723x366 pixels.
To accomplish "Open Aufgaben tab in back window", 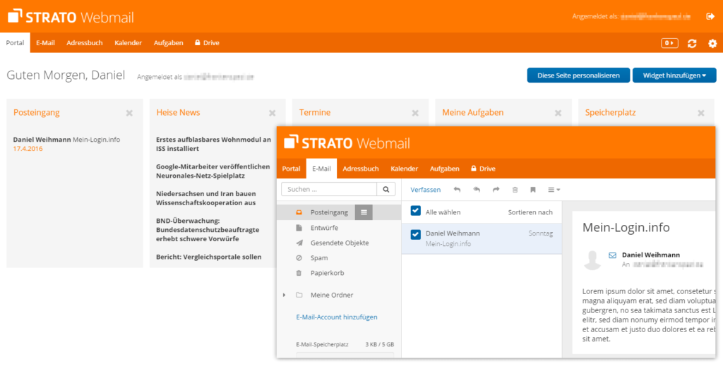I will tap(168, 43).
